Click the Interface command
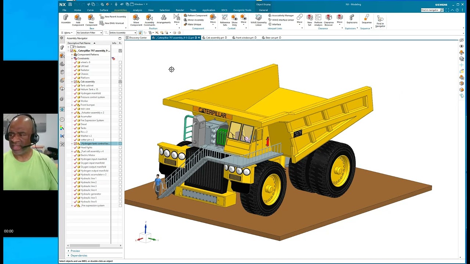The width and height of the screenshot is (470, 264). pyautogui.click(x=275, y=24)
